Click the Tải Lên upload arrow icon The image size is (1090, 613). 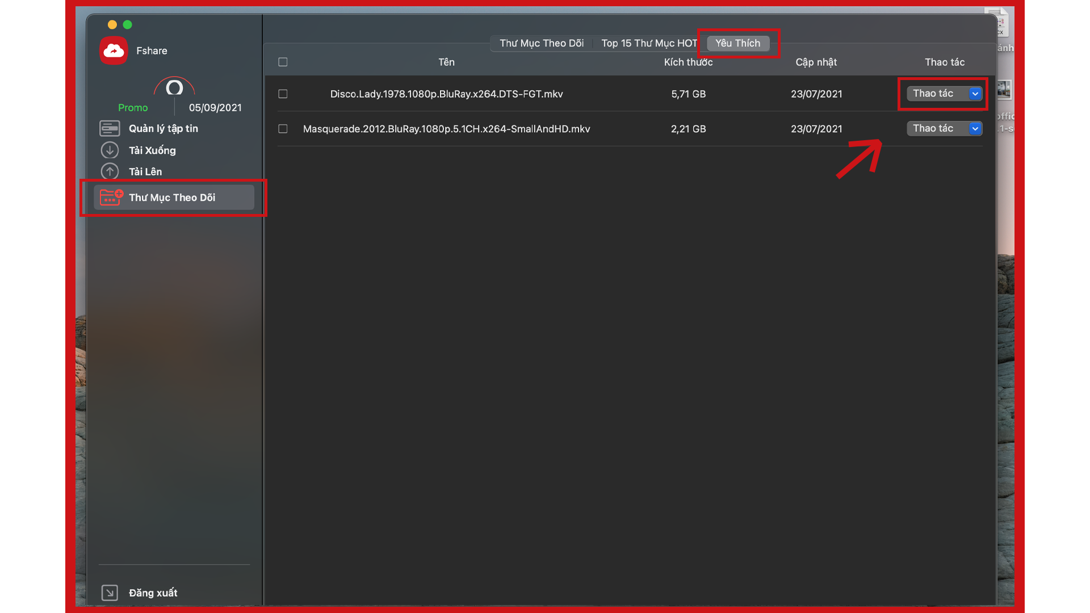[110, 171]
